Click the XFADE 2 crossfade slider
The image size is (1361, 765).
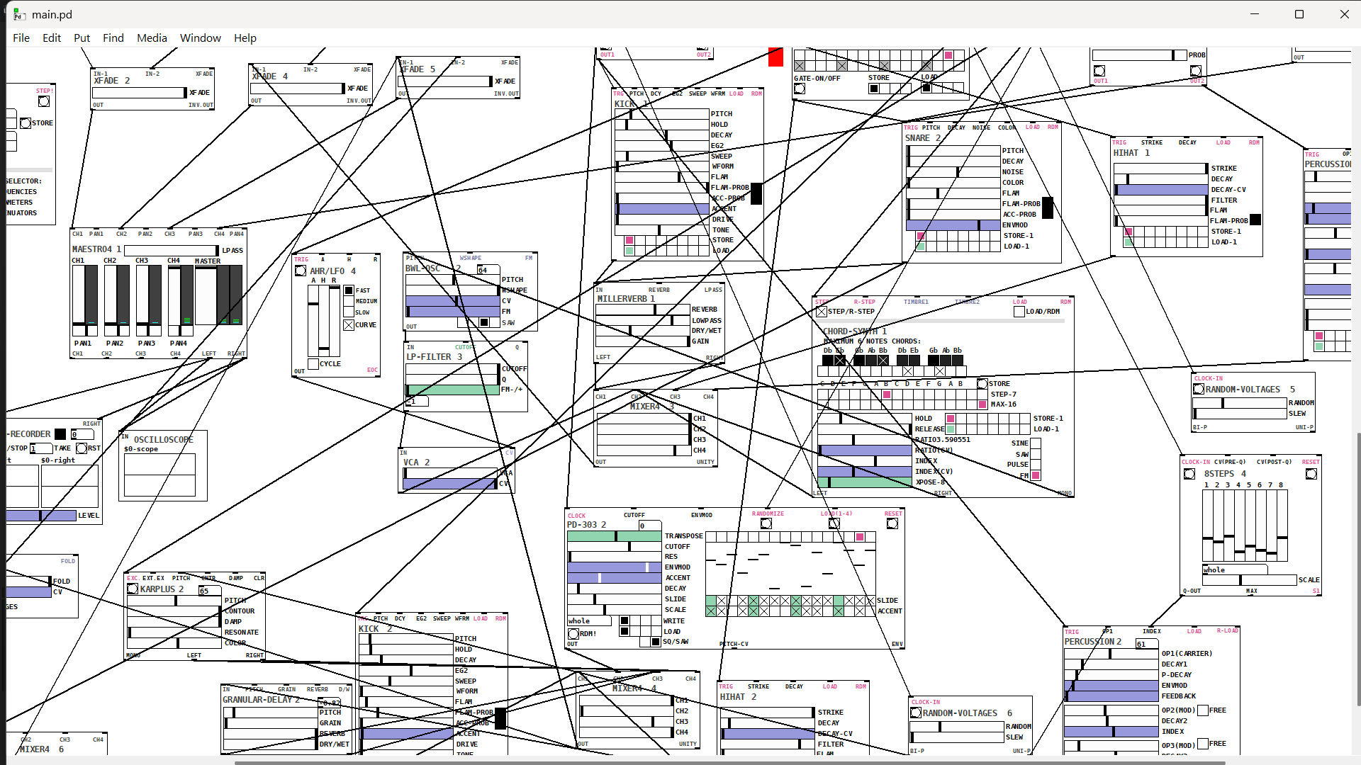[140, 93]
